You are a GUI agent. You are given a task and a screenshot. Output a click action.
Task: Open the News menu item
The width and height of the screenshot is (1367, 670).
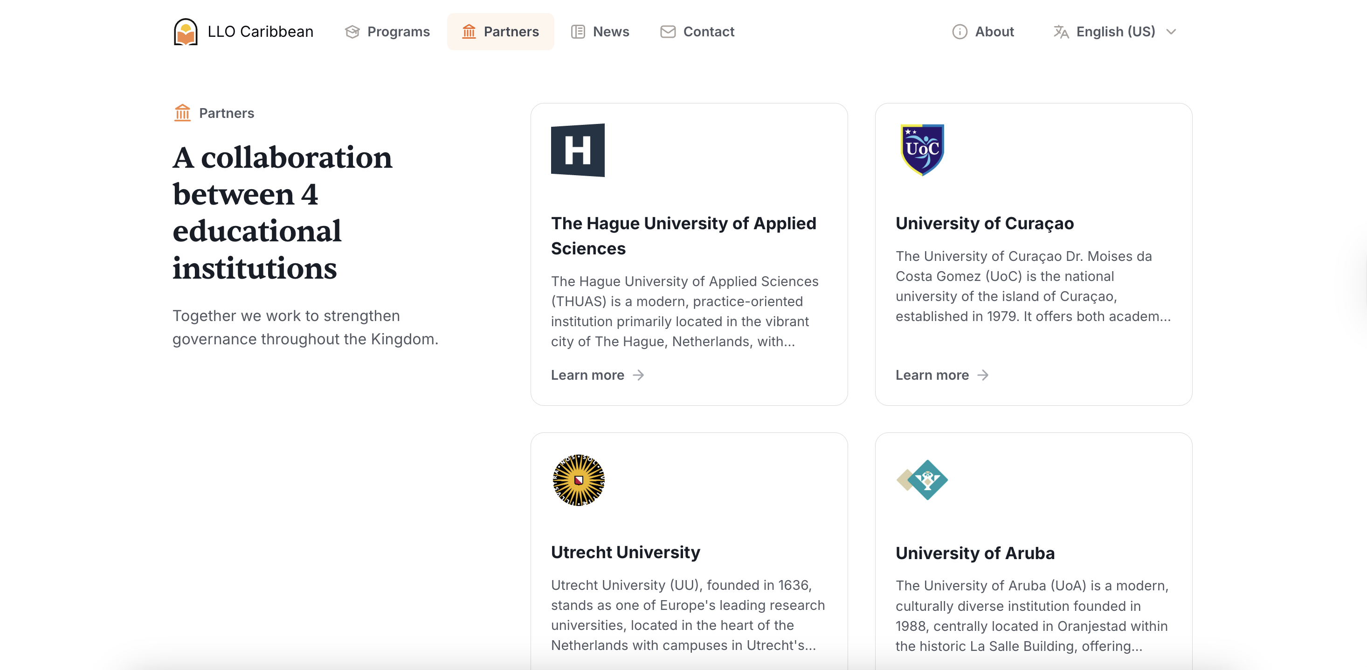(610, 32)
